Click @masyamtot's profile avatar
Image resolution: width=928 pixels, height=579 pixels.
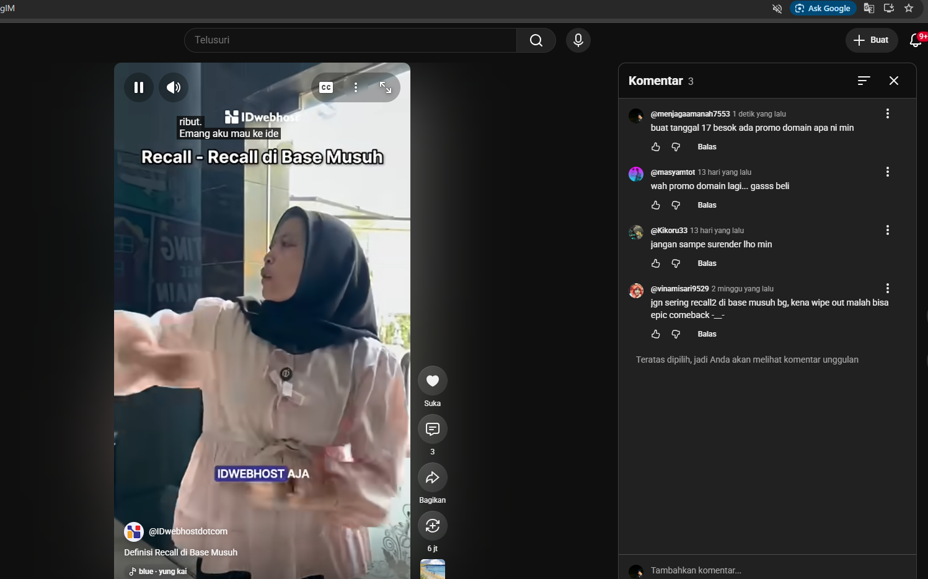(636, 174)
